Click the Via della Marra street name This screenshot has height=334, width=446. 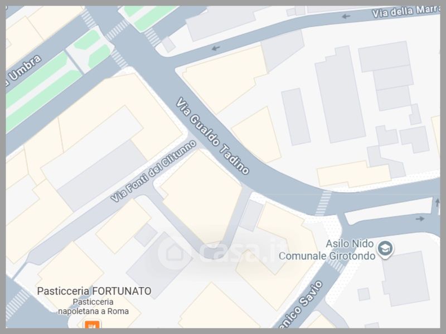coord(406,11)
